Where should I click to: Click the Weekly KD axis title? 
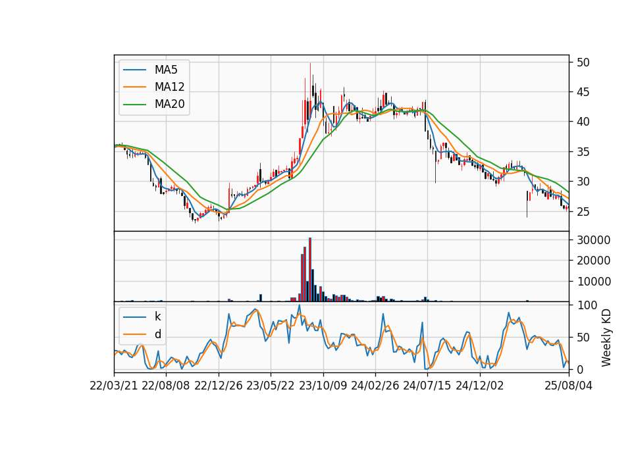tap(606, 338)
